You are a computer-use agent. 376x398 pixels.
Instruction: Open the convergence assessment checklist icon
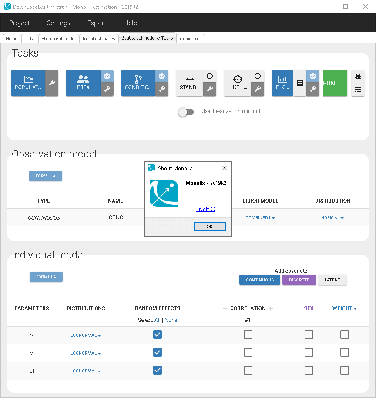click(x=358, y=90)
